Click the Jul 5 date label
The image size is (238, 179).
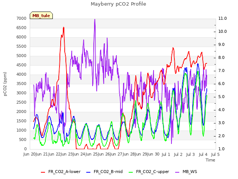coord(215,155)
